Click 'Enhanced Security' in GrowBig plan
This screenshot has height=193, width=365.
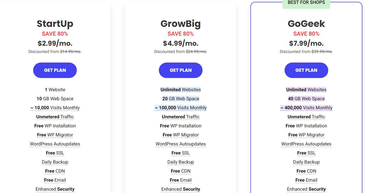tap(181, 189)
